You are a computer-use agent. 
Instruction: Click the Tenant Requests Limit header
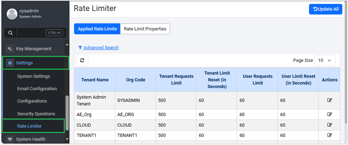(176, 80)
